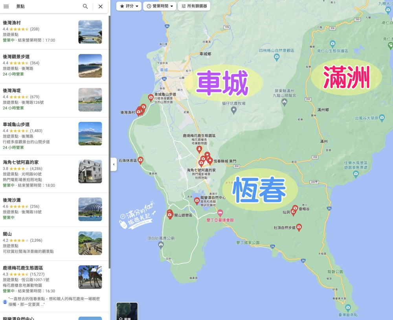Click the 社頂自然步道 map pin
Image resolution: width=393 pixels, height=320 pixels.
tap(299, 227)
